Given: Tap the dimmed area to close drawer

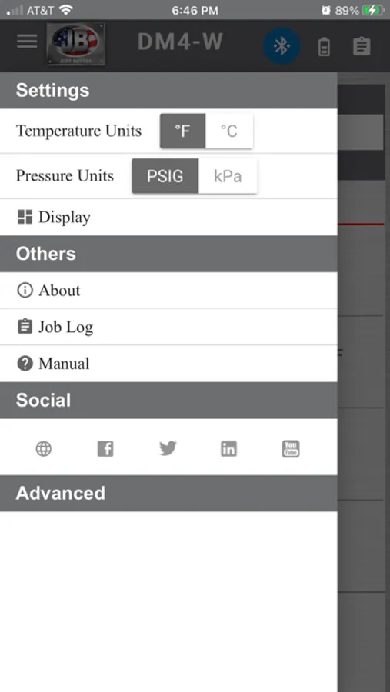Looking at the screenshot, I should (x=364, y=381).
